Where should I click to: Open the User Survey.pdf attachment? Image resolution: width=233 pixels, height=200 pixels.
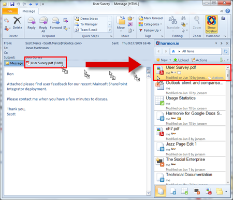tap(45, 63)
